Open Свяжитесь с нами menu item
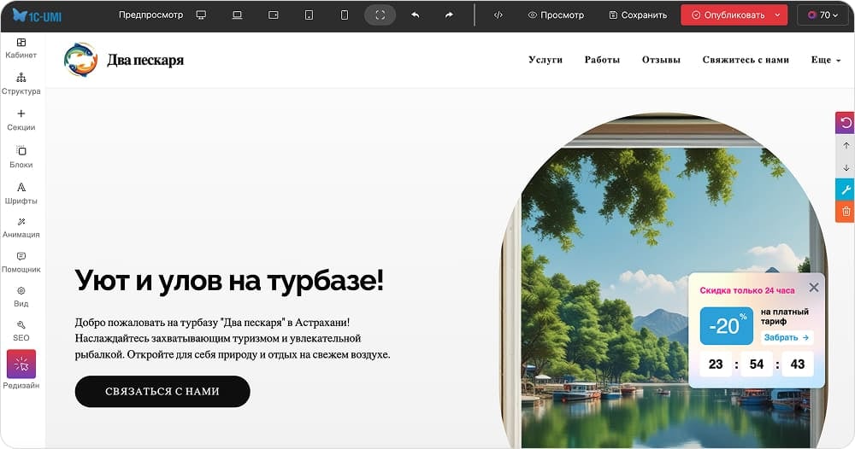Screen dimensions: 855x449 point(746,60)
